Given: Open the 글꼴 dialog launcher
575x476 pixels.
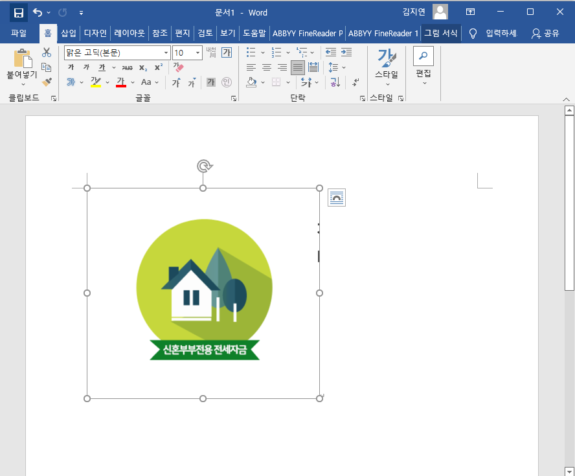Looking at the screenshot, I should (234, 98).
